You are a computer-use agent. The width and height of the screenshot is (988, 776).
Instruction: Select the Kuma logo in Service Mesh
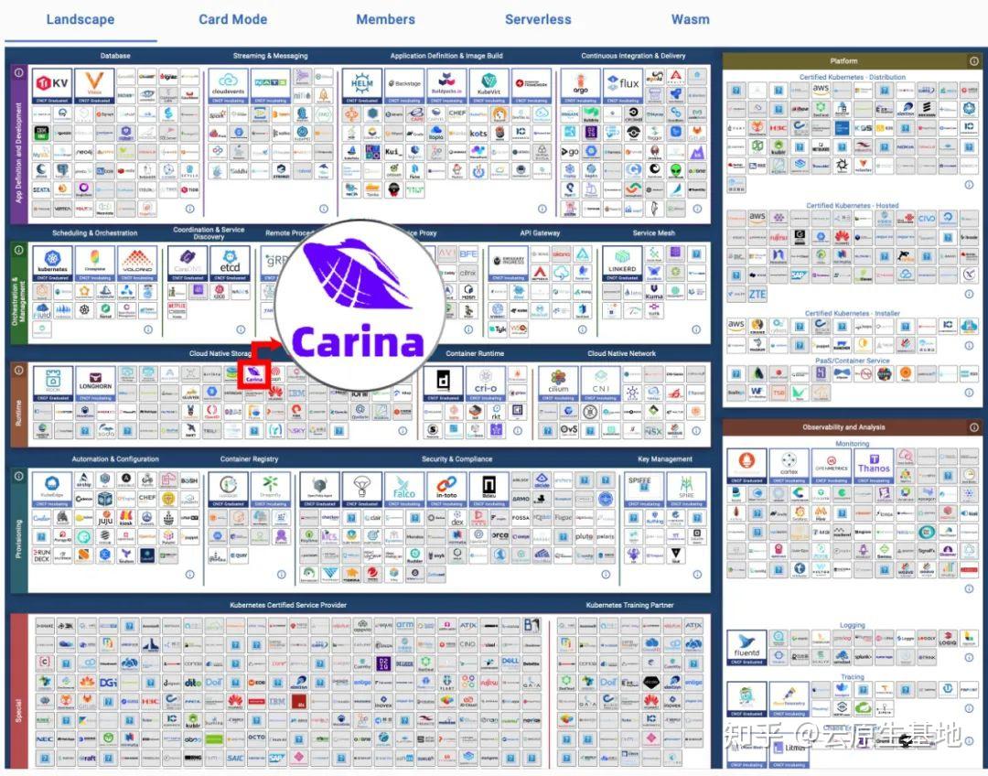(x=654, y=292)
